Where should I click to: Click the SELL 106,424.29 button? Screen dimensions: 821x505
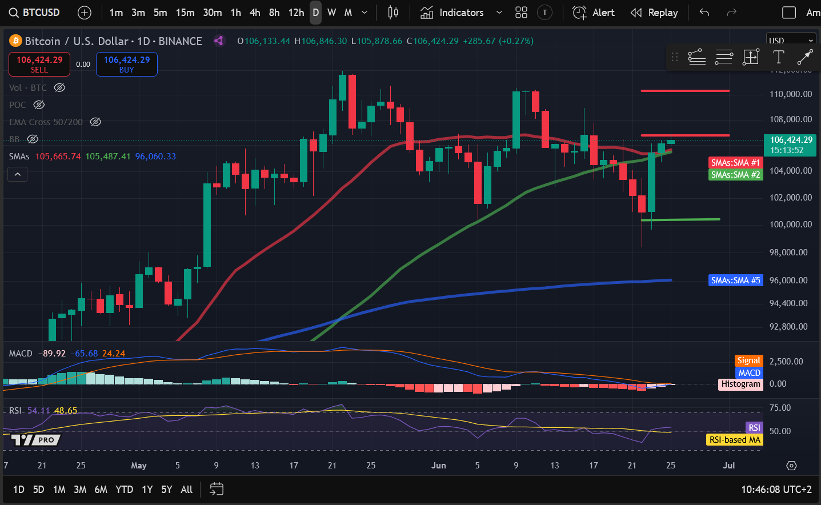tap(39, 64)
